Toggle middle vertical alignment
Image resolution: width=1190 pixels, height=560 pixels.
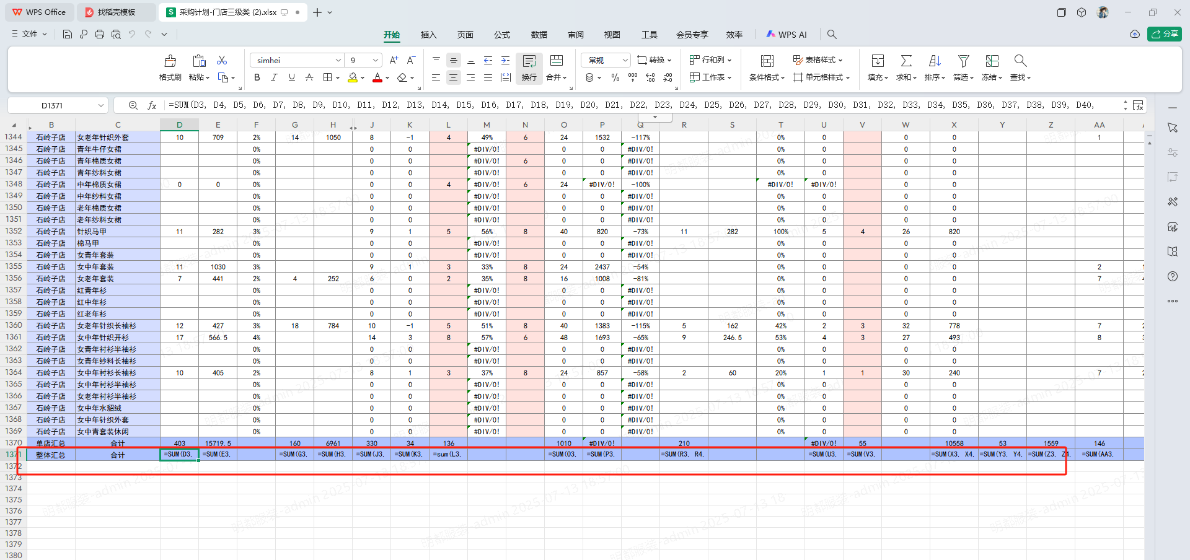coord(454,60)
